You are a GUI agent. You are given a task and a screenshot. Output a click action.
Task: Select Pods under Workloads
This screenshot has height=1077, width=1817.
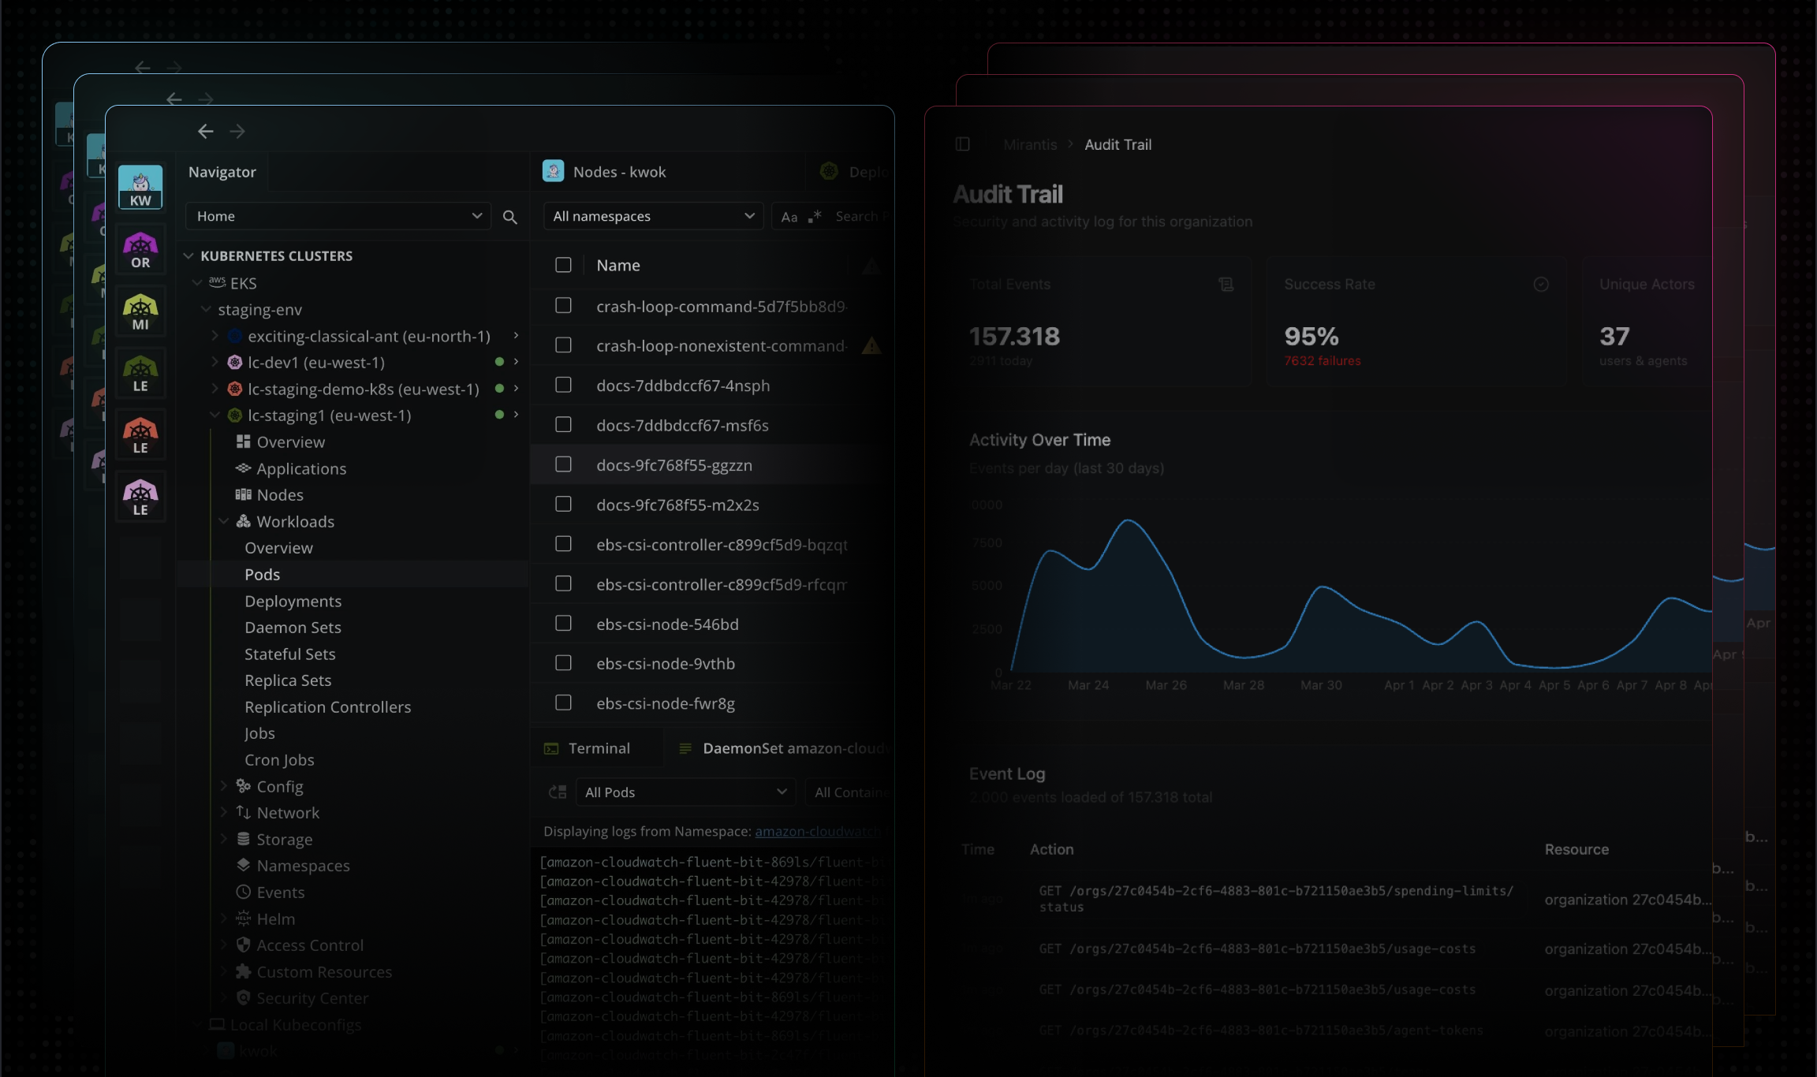(x=262, y=575)
